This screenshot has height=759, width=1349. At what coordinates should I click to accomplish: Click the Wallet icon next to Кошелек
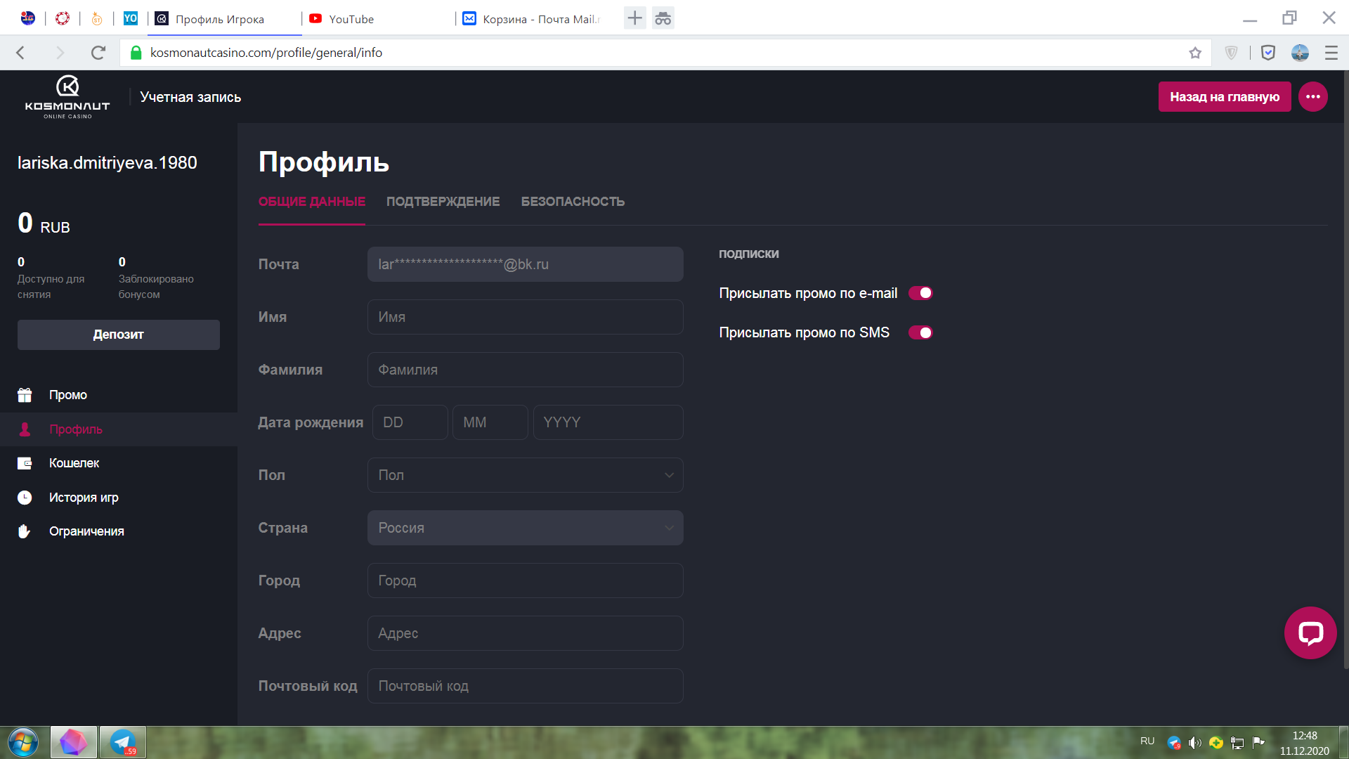pyautogui.click(x=25, y=463)
